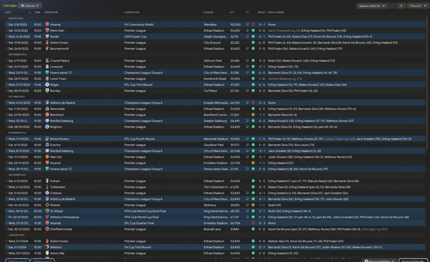This screenshot has height=262, width=430.
Task: Click the Liverpool club badge
Action: pos(47,67)
